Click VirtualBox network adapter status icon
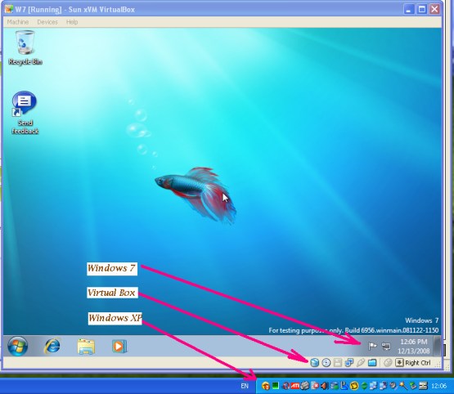 tap(349, 363)
